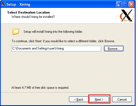Screen dimensions: 138x106
Task: Focus the destination folder path field
Action: tap(56, 48)
